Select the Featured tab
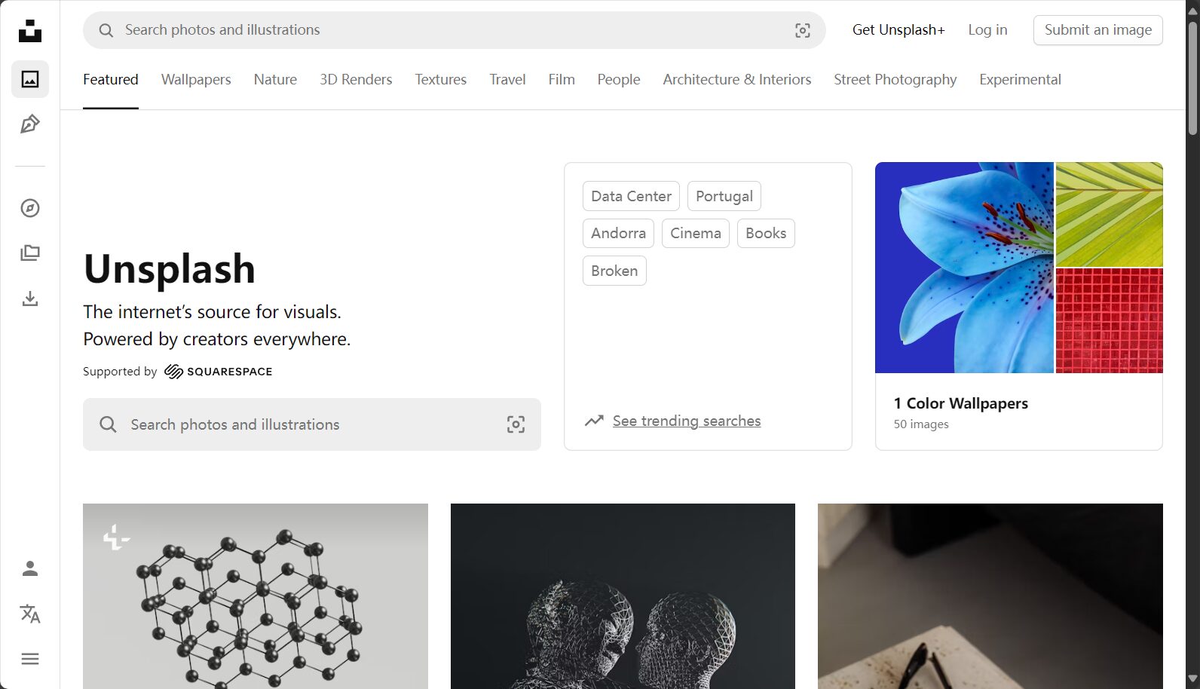This screenshot has height=689, width=1200. [111, 79]
